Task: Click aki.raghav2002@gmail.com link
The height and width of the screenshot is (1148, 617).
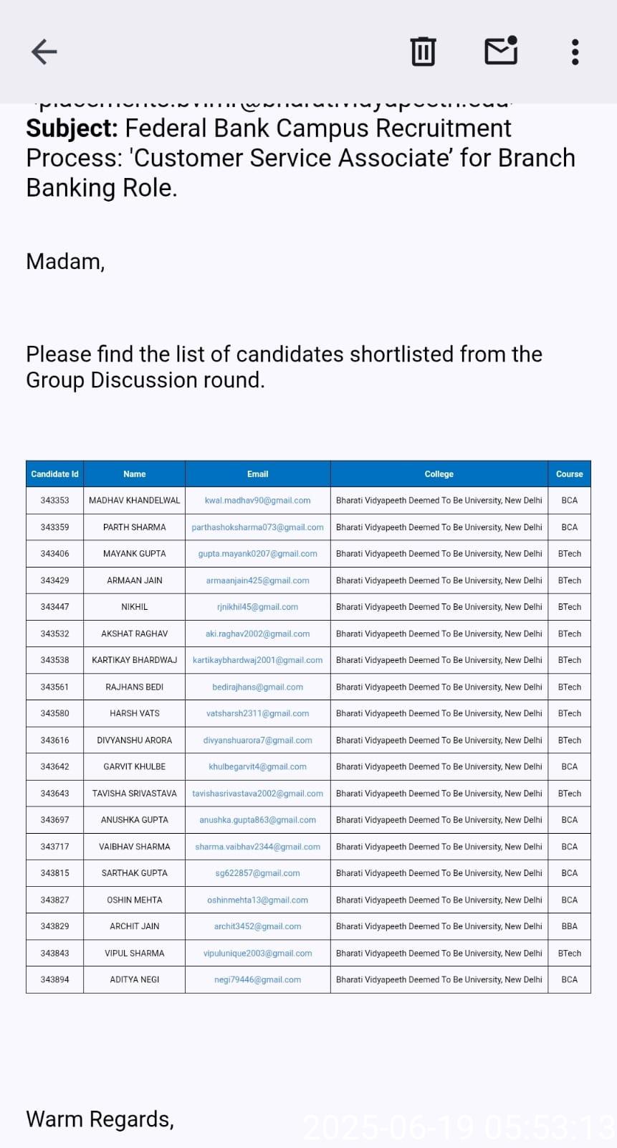Action: 257,634
